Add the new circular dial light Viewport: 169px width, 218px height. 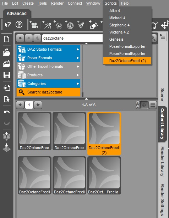click(69, 25)
